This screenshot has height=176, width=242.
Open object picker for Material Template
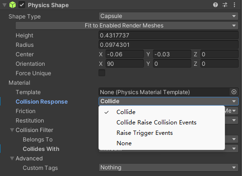[234, 92]
